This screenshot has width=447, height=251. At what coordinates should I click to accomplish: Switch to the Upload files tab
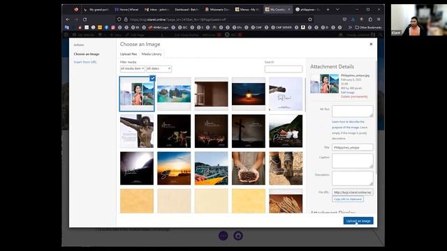click(x=129, y=54)
